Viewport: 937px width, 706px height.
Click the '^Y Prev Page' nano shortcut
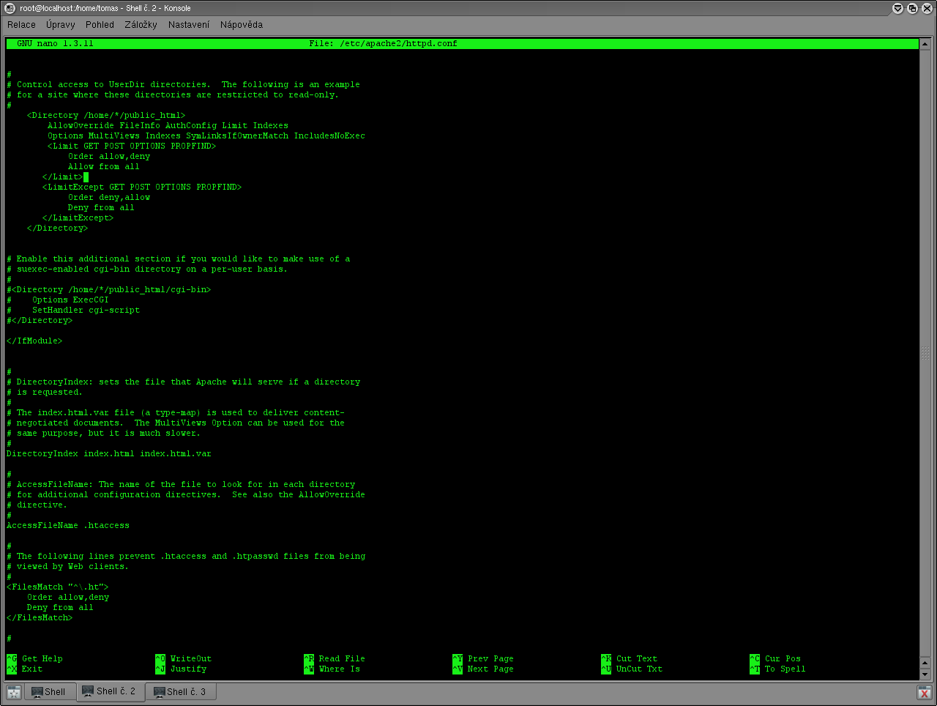coord(483,659)
